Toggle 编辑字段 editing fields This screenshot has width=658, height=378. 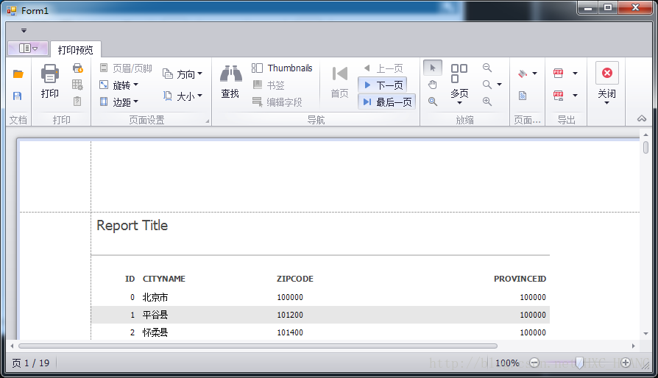tap(277, 101)
